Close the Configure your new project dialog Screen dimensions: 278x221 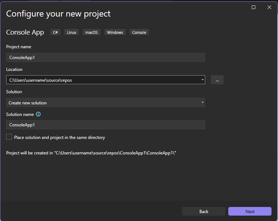coord(269,7)
